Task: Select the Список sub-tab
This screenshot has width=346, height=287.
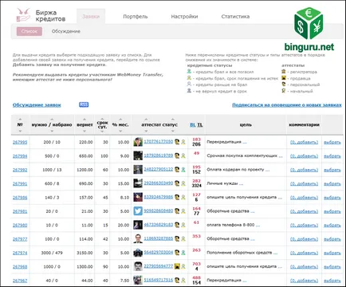Action: click(29, 31)
